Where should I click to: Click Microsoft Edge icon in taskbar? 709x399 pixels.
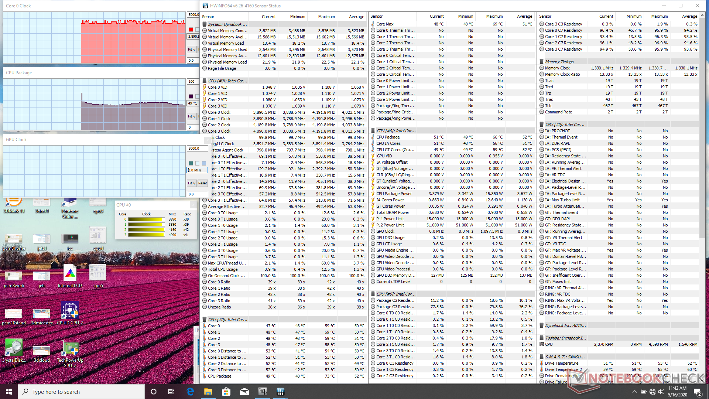(x=190, y=392)
